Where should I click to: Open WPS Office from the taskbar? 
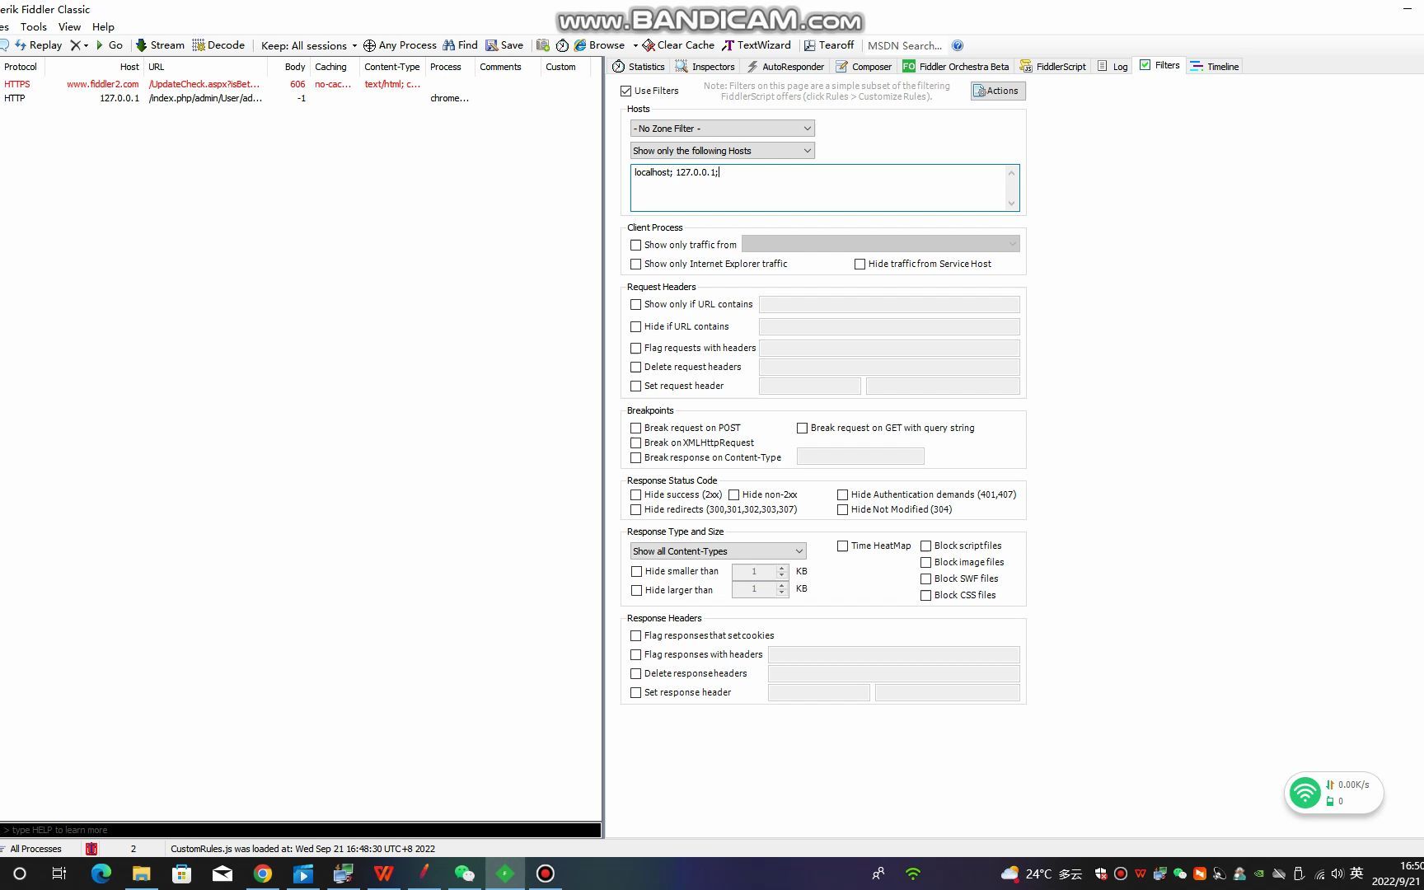tap(384, 874)
